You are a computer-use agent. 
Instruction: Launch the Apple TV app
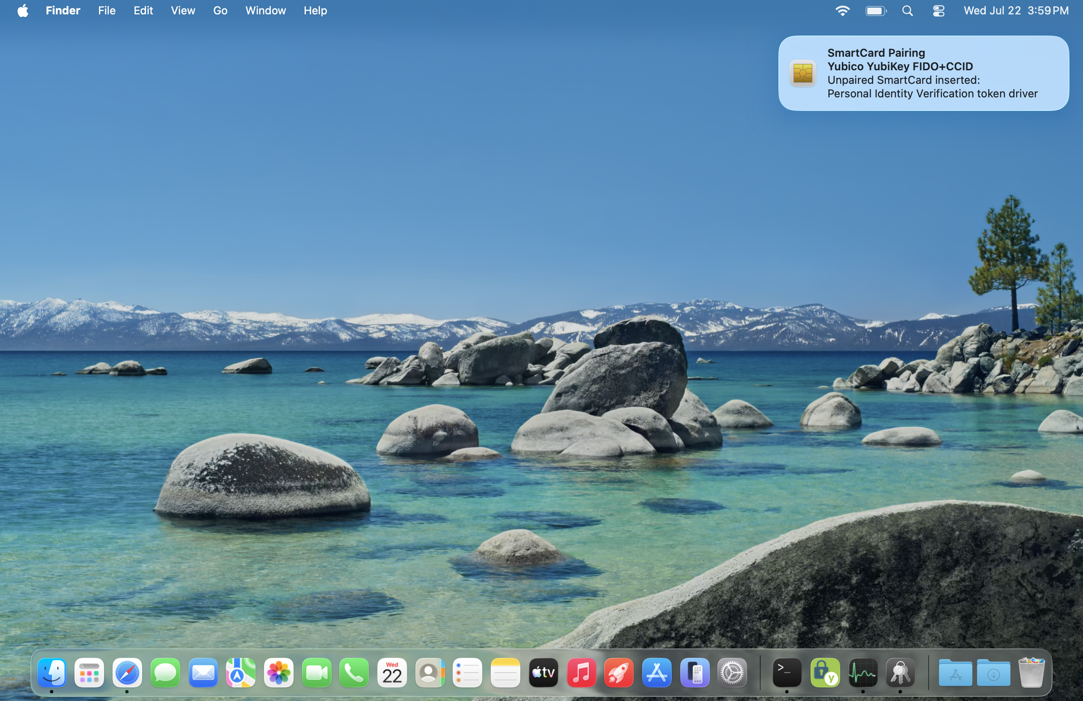coord(544,672)
